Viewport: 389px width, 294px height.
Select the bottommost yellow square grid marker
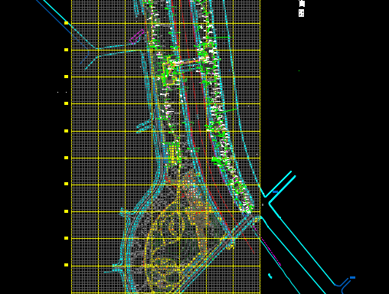tap(66, 265)
